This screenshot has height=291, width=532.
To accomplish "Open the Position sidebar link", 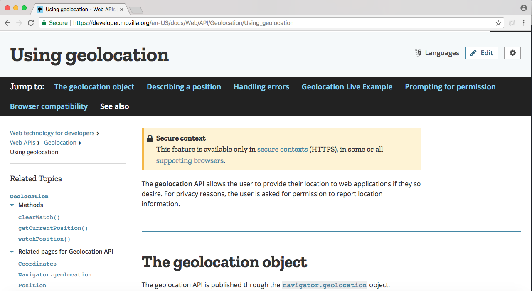I will point(32,286).
